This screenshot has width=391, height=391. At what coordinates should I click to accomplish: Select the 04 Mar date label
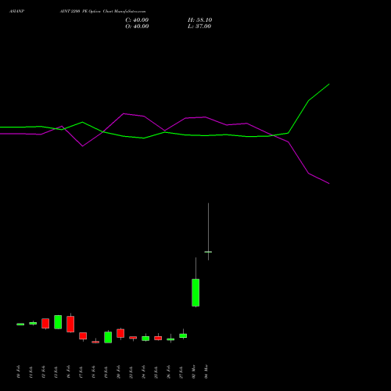point(206,372)
